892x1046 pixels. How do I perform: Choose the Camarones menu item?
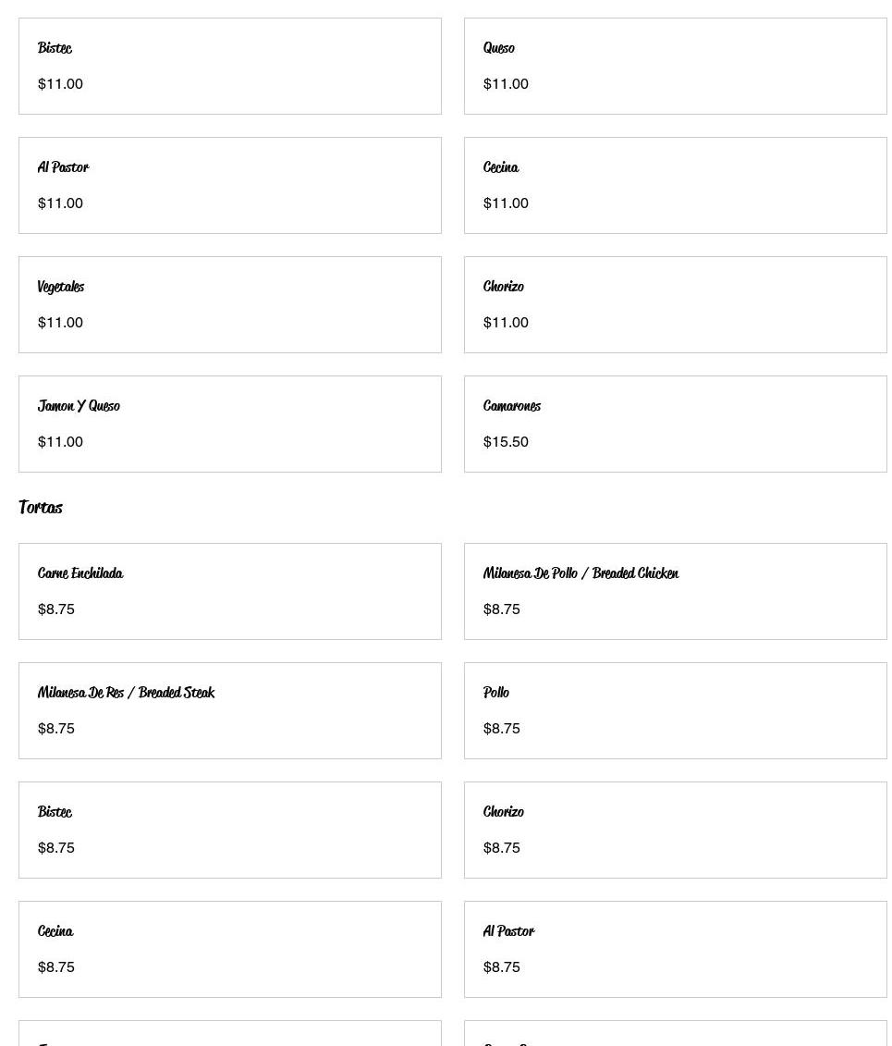click(675, 424)
